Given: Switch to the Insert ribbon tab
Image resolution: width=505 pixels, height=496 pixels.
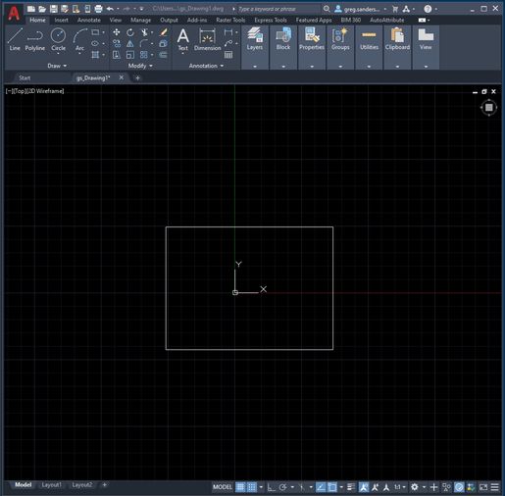Looking at the screenshot, I should click(62, 20).
